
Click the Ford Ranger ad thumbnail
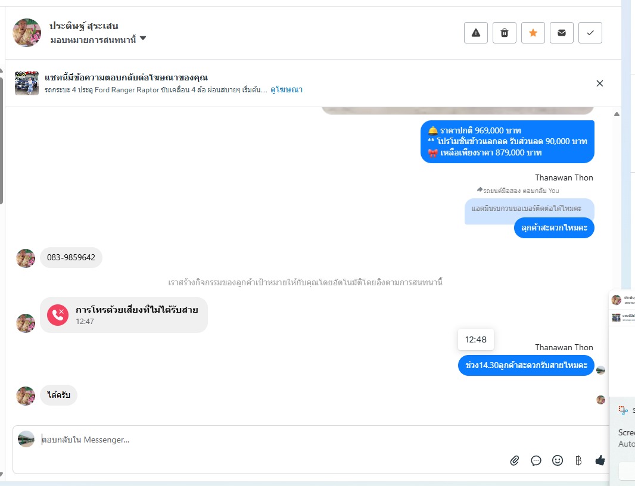click(27, 83)
